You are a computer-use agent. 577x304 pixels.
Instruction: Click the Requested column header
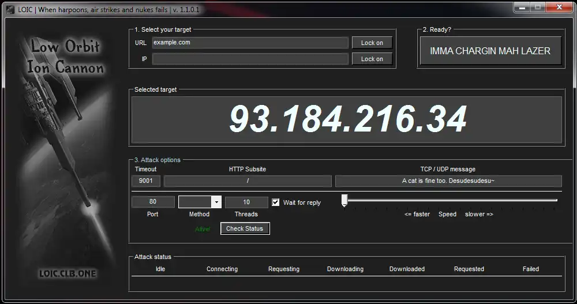pyautogui.click(x=469, y=269)
